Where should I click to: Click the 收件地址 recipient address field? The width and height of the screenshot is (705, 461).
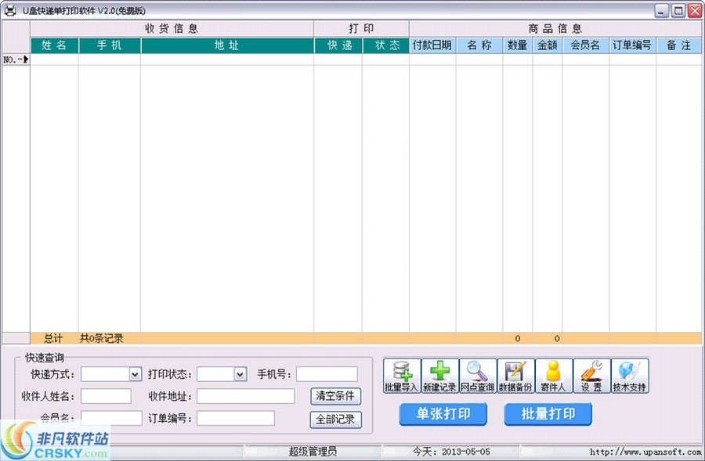click(244, 397)
